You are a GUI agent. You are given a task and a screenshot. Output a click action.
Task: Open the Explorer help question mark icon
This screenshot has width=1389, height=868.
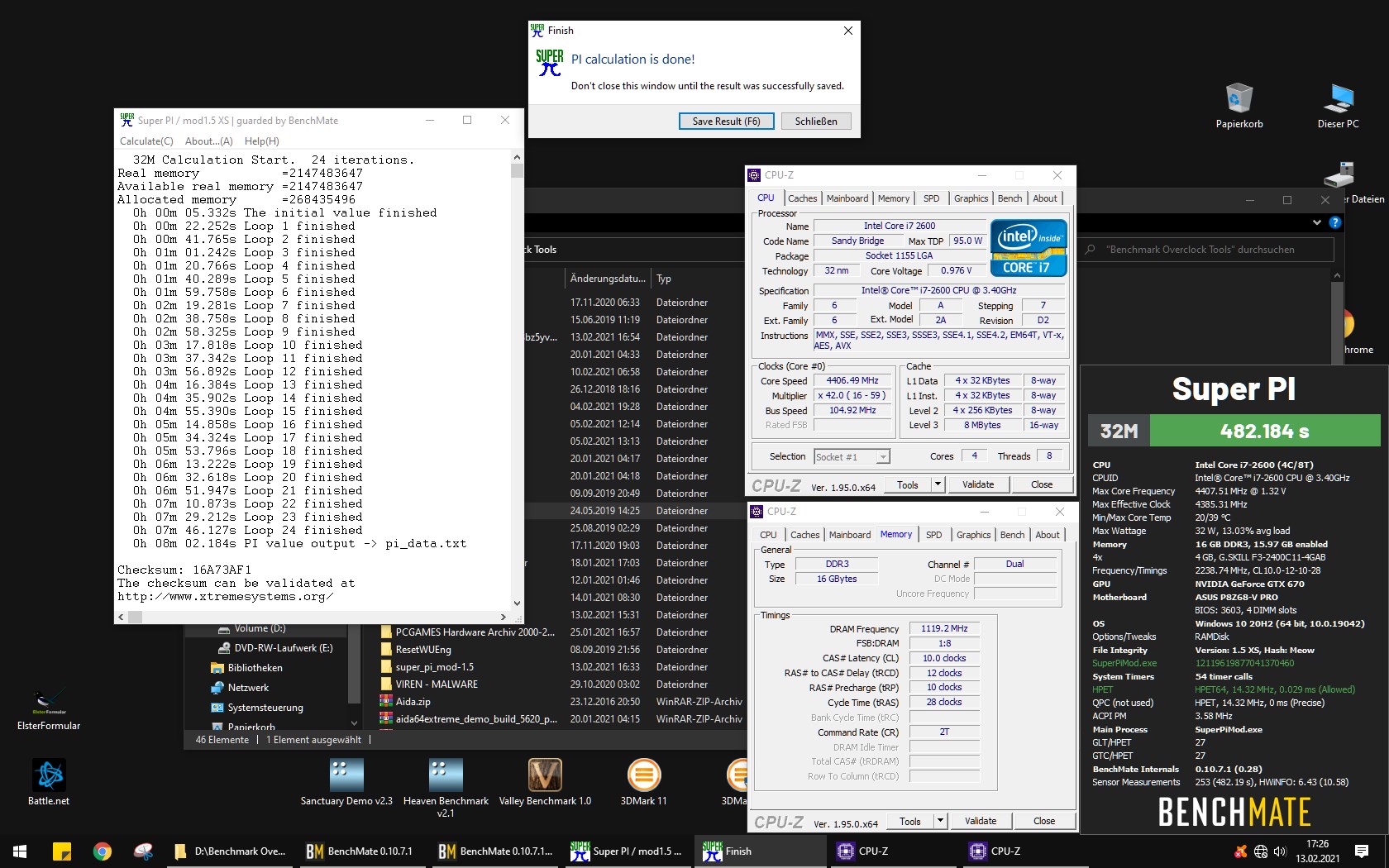[1334, 222]
